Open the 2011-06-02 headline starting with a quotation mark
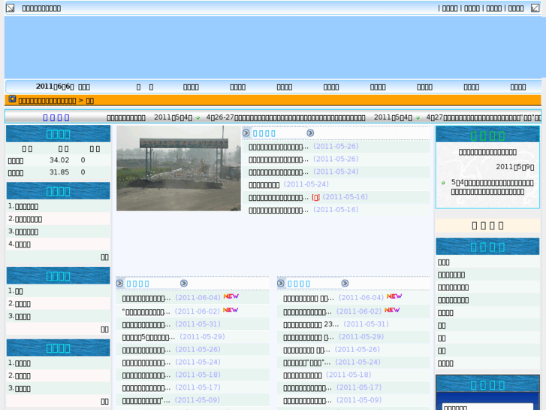This screenshot has width=546, height=410. click(146, 311)
